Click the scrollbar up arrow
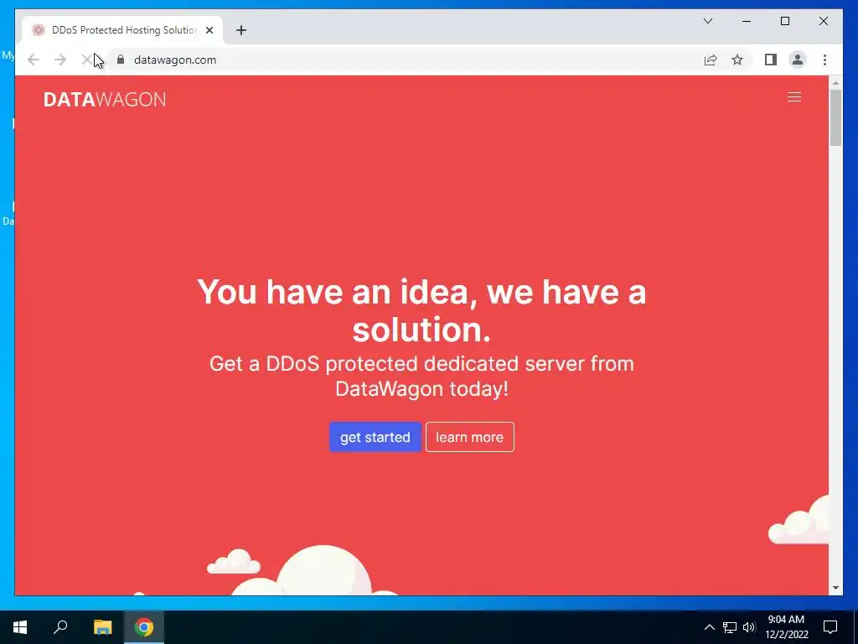This screenshot has height=644, width=858. pos(835,83)
